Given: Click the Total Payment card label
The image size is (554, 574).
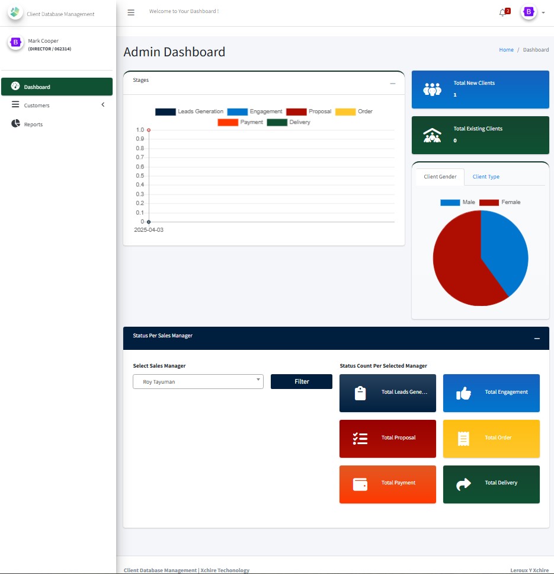Looking at the screenshot, I should (398, 483).
